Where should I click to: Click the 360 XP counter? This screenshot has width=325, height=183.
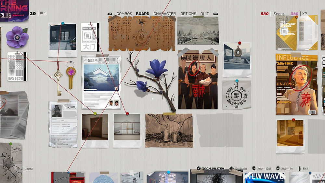pyautogui.click(x=299, y=14)
